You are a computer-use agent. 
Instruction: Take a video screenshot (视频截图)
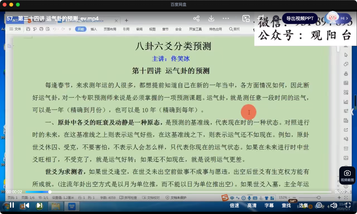point(347,175)
